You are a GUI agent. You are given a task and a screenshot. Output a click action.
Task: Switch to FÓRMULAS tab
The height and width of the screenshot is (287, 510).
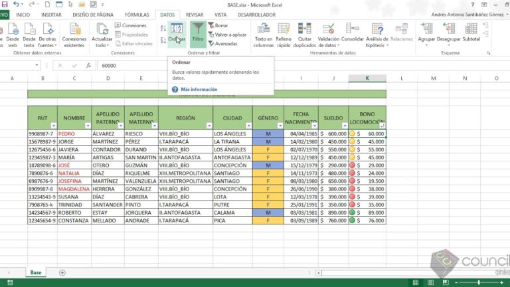click(x=137, y=15)
